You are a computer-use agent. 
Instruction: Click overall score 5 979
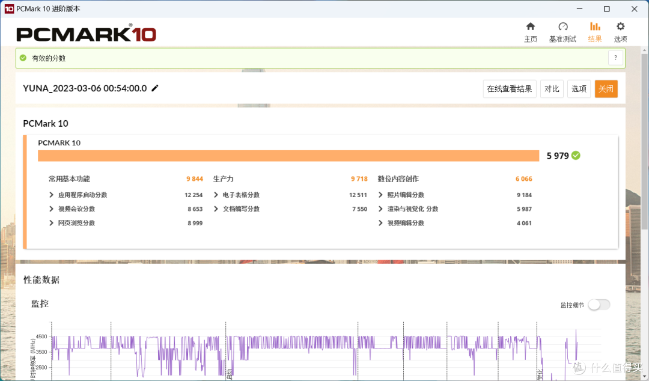click(558, 156)
